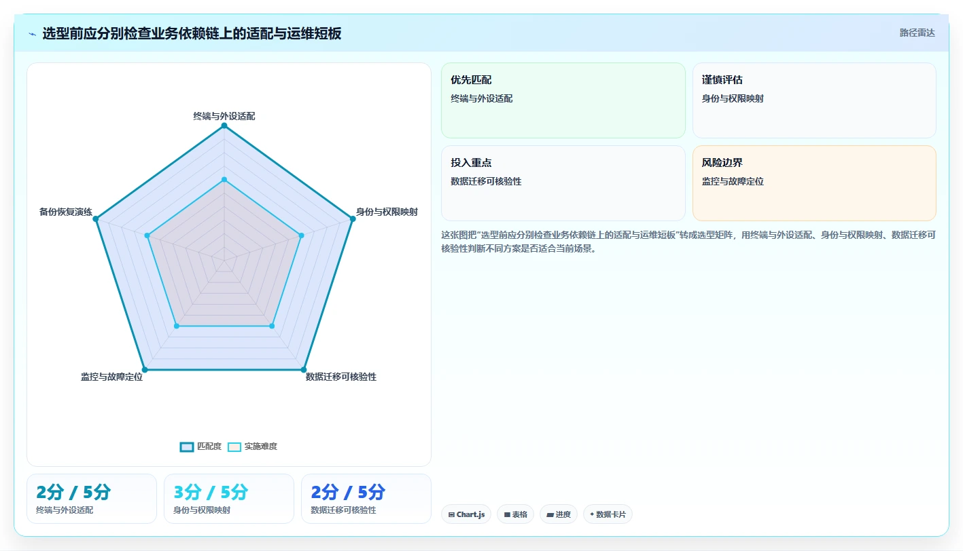Image resolution: width=963 pixels, height=551 pixels.
Task: Toggle the 匹配度 legend item
Action: [201, 446]
